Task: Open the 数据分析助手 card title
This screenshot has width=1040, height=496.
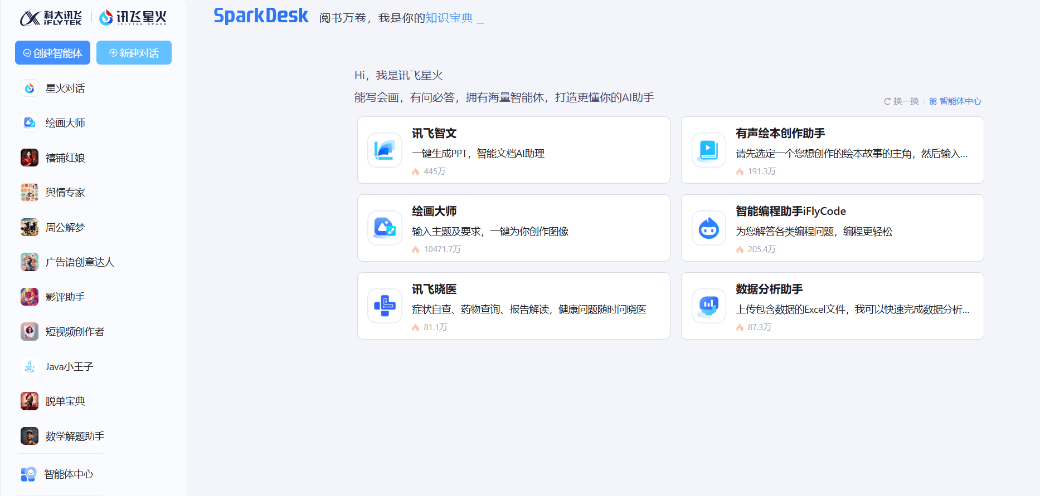Action: point(769,289)
